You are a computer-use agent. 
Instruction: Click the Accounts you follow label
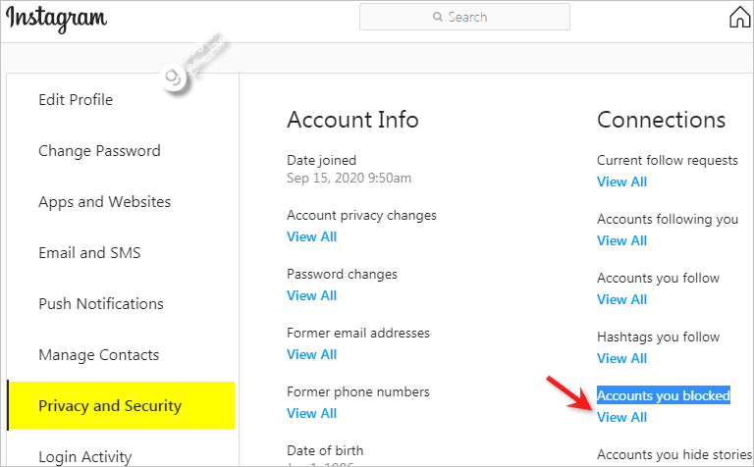coord(658,279)
